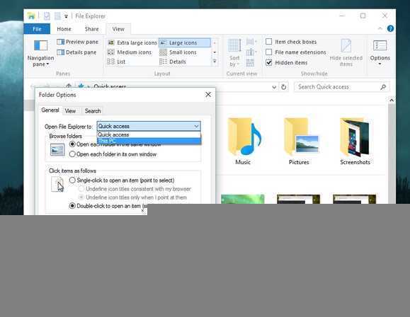410x317 pixels.
Task: Toggle the Details pane
Action: point(76,52)
